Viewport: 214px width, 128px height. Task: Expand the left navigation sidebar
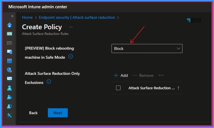(x=12, y=16)
